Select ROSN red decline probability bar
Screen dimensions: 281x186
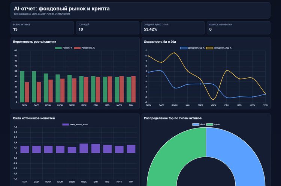point(51,91)
